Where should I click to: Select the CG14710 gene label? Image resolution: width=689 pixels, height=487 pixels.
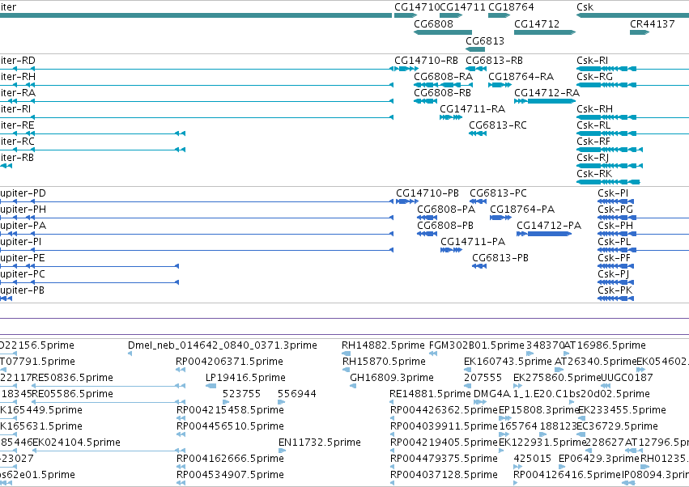click(417, 7)
